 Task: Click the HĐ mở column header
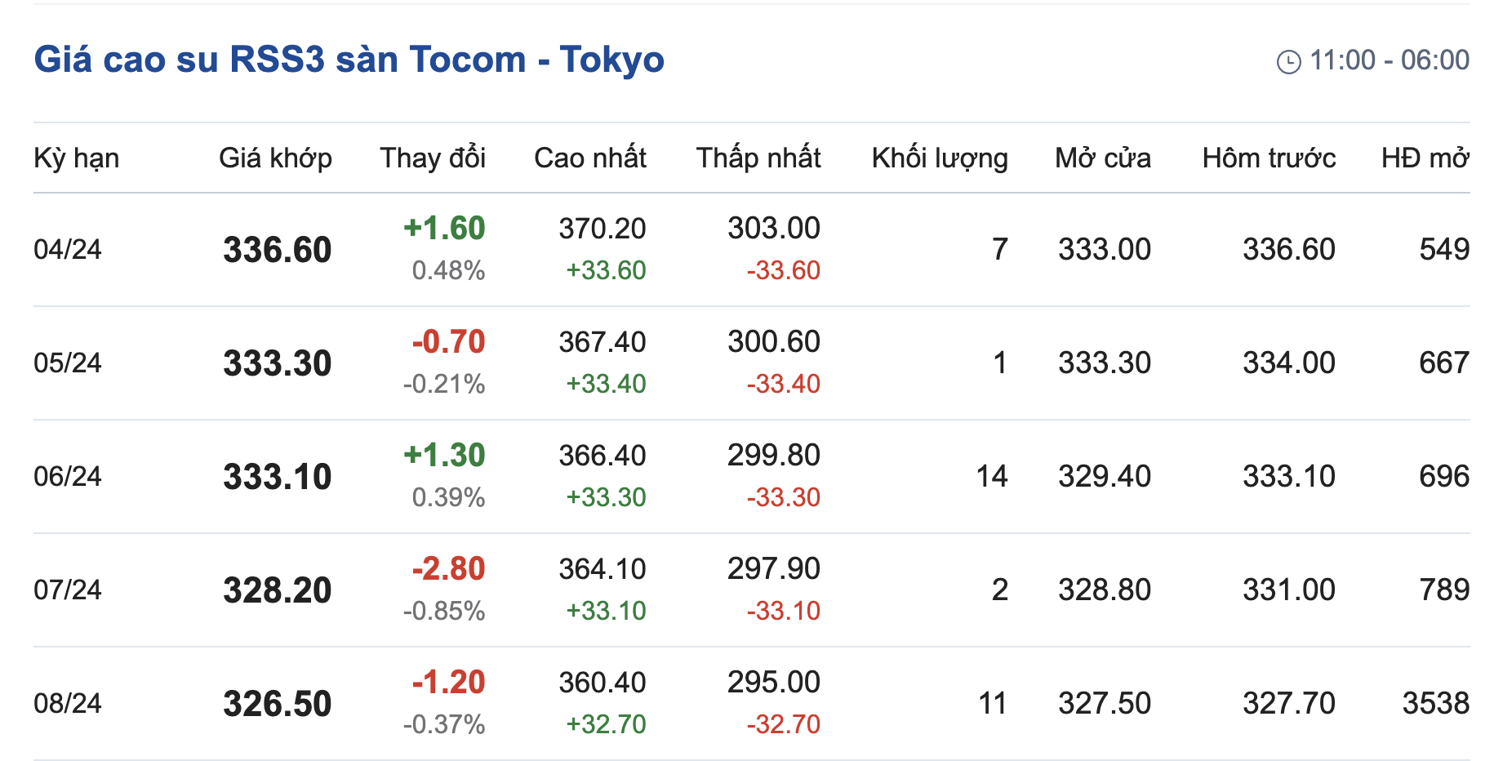[1425, 158]
